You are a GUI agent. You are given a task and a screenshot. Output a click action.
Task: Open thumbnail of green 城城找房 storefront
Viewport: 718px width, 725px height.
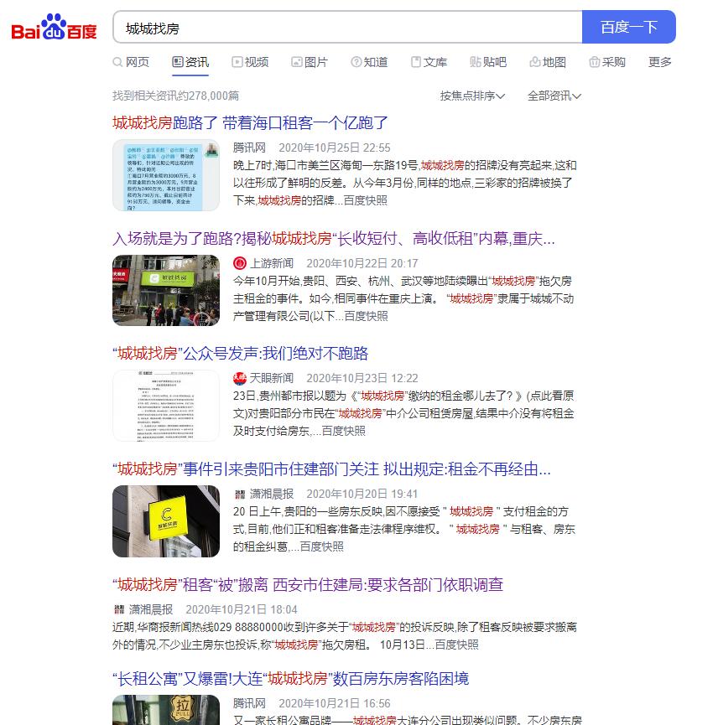tap(166, 290)
